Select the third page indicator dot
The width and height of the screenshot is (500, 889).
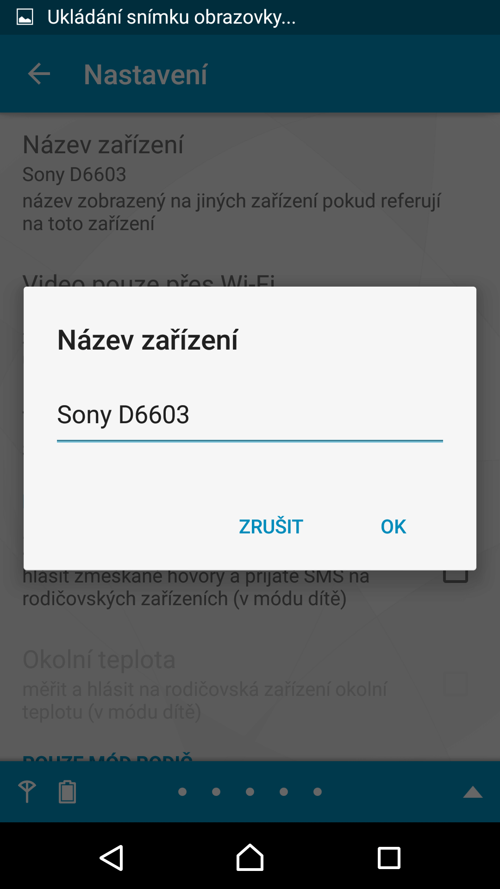[250, 792]
